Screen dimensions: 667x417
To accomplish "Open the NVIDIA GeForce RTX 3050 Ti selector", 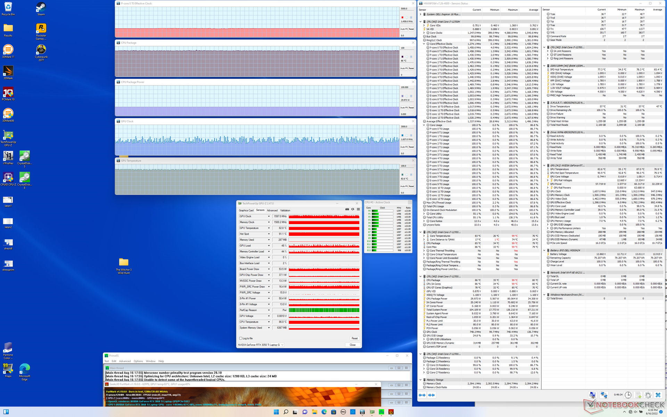I will coord(261,345).
